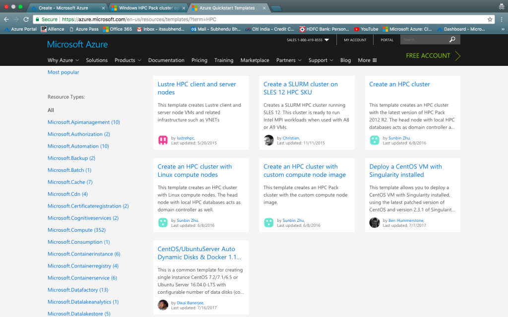Expand the Products menu
Viewport: 508px width, 317px height.
pyautogui.click(x=127, y=60)
